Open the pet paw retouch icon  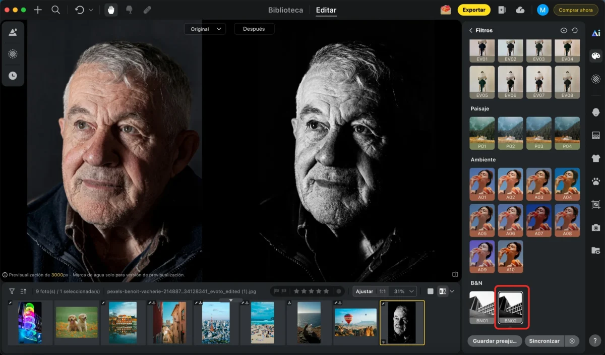point(596,181)
